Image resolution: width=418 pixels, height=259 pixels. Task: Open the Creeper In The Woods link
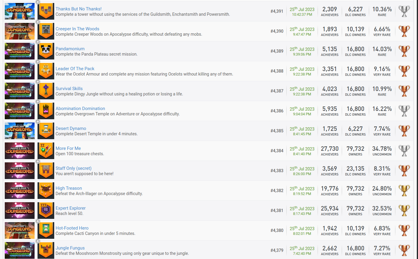(x=77, y=29)
